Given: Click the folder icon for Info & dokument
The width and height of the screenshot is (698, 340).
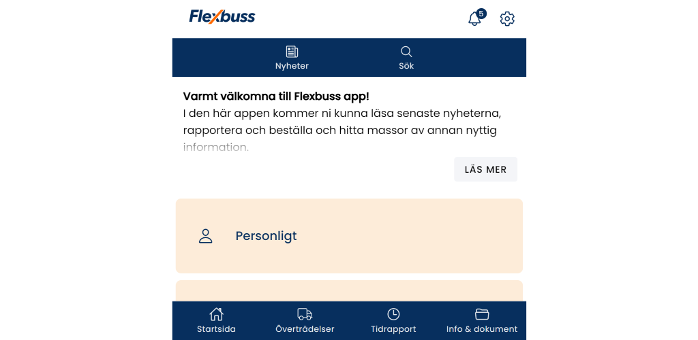Looking at the screenshot, I should coord(482,314).
